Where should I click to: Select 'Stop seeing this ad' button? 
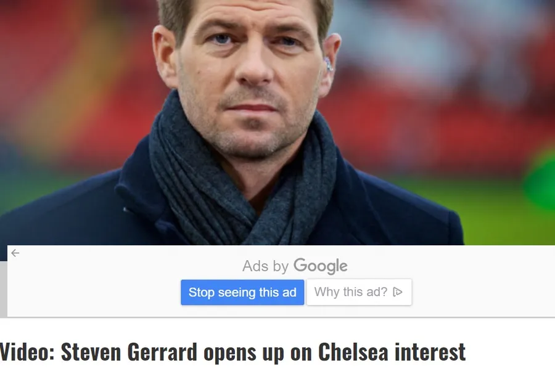click(242, 292)
